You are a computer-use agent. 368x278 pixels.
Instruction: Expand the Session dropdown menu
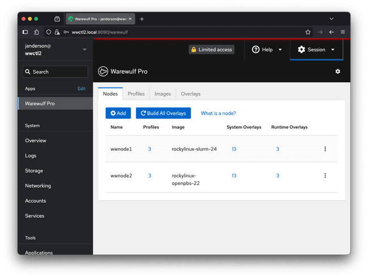click(316, 50)
